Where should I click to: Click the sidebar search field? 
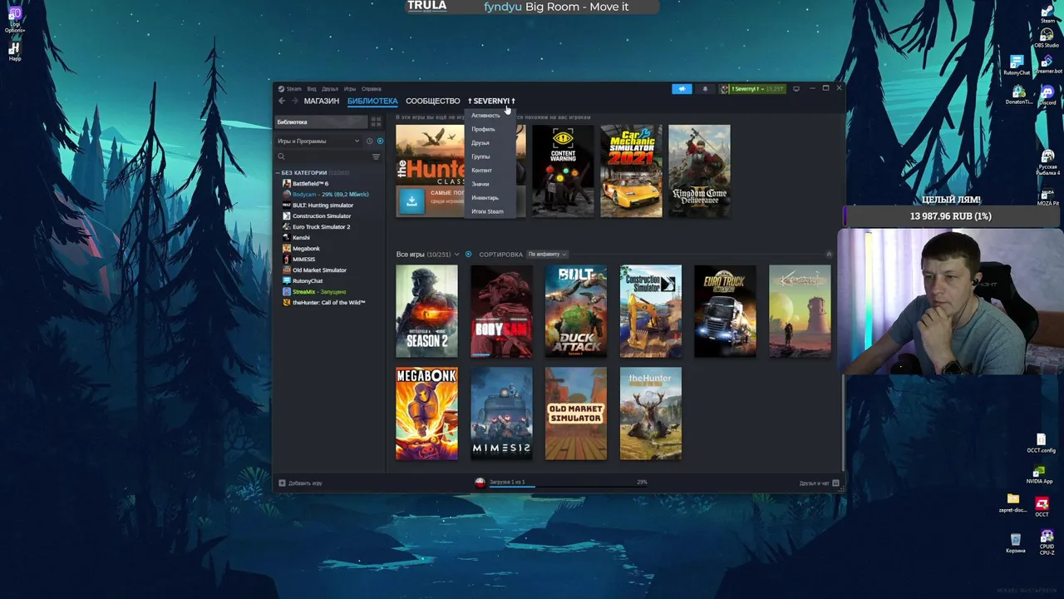click(x=328, y=156)
